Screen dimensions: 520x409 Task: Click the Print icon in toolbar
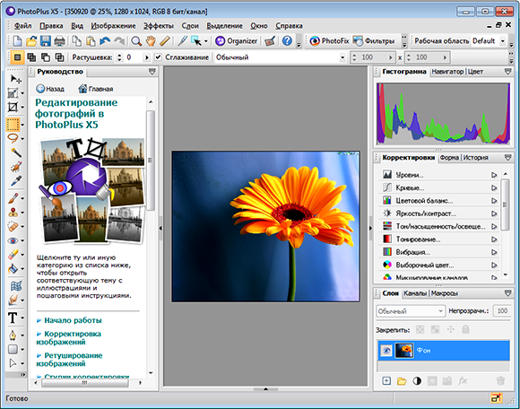[59, 41]
